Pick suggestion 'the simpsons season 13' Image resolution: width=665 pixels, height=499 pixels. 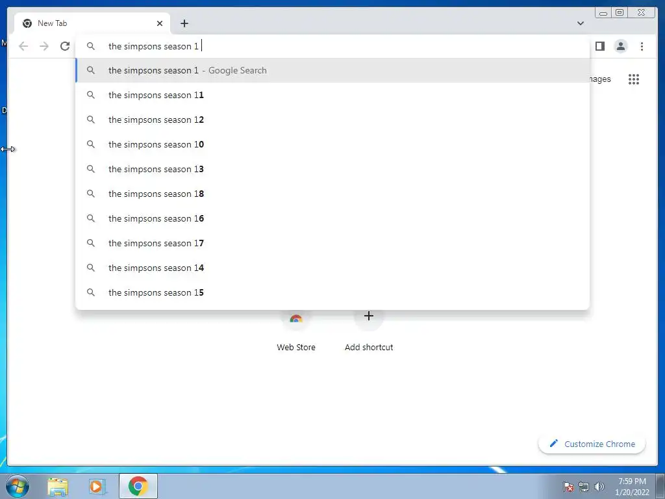(x=332, y=169)
